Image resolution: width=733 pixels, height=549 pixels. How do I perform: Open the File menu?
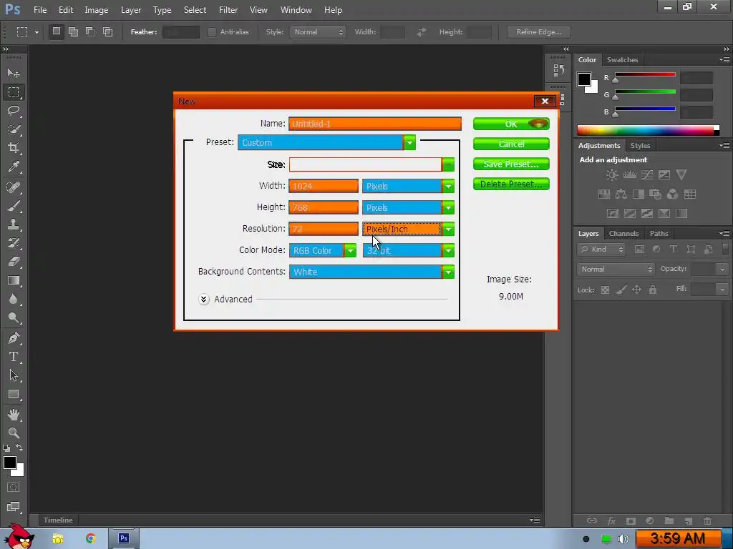[40, 10]
